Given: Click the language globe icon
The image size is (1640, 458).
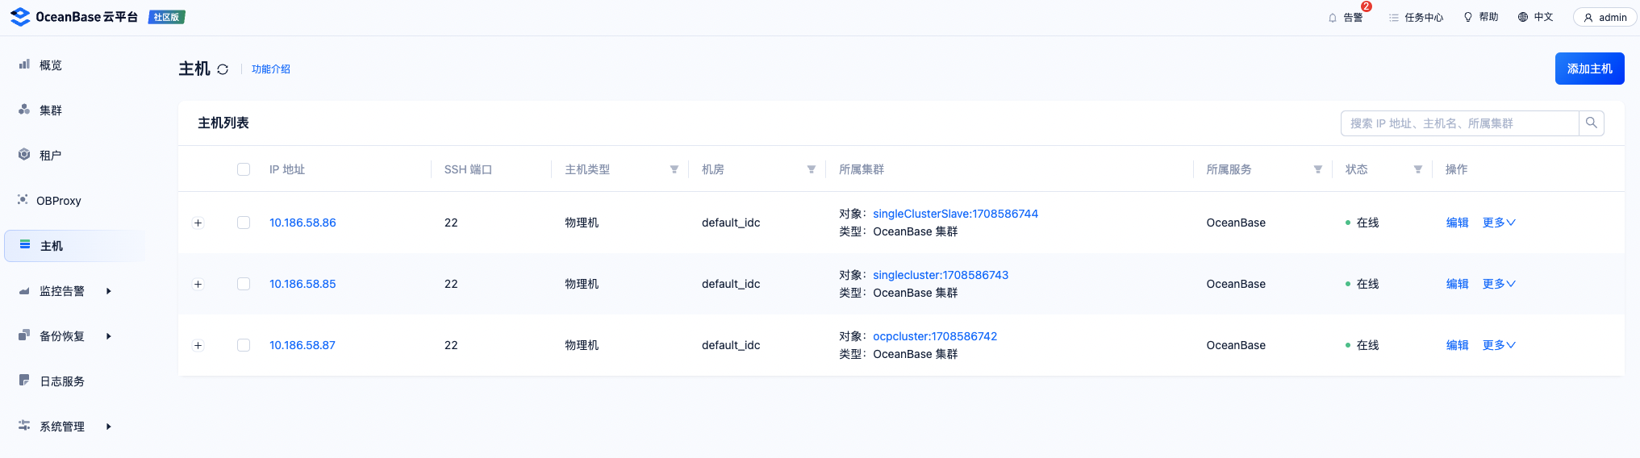Looking at the screenshot, I should 1523,17.
